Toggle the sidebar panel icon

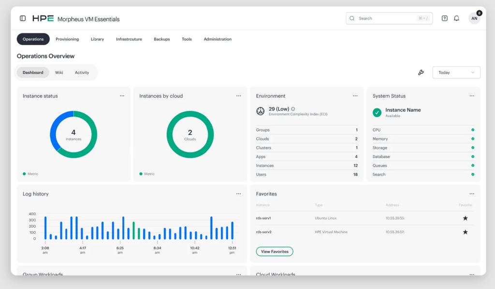[x=23, y=18]
